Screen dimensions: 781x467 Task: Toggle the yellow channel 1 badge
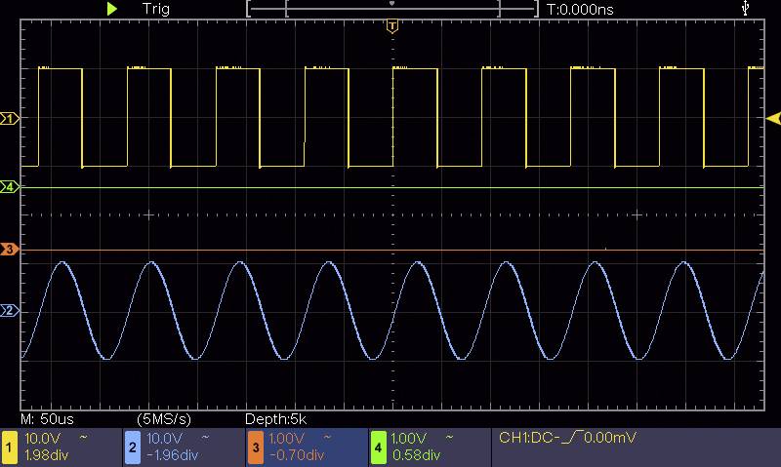click(x=11, y=447)
